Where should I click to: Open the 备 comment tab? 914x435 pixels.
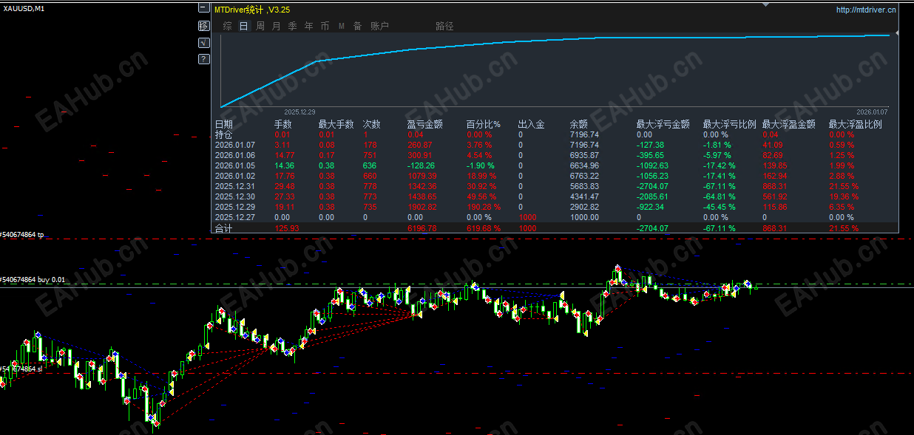tap(357, 26)
